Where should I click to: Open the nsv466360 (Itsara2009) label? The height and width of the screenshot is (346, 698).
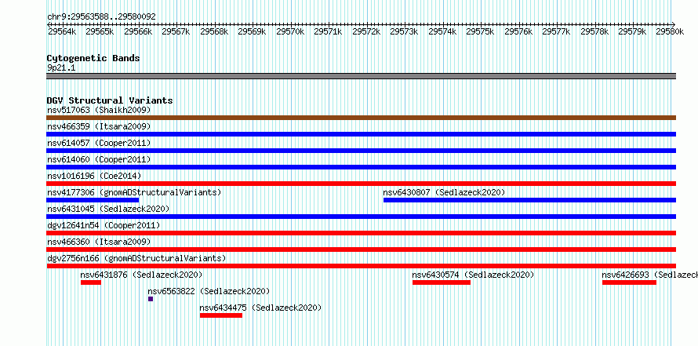(99, 242)
